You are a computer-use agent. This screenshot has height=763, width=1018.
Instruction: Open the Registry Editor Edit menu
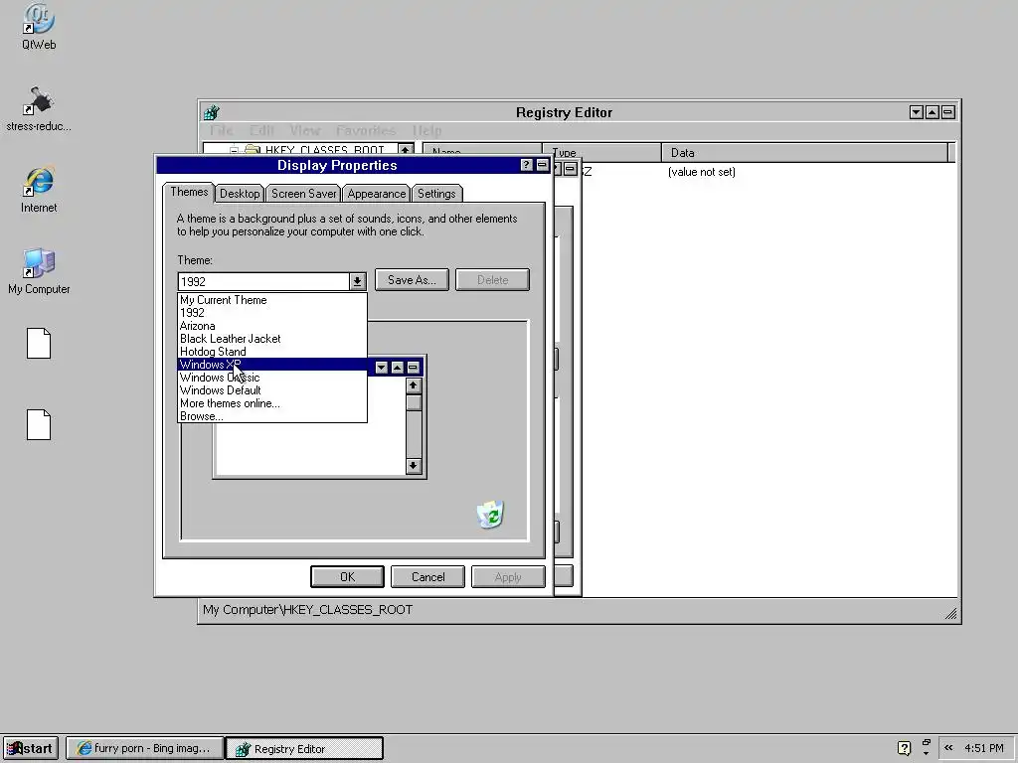[261, 130]
